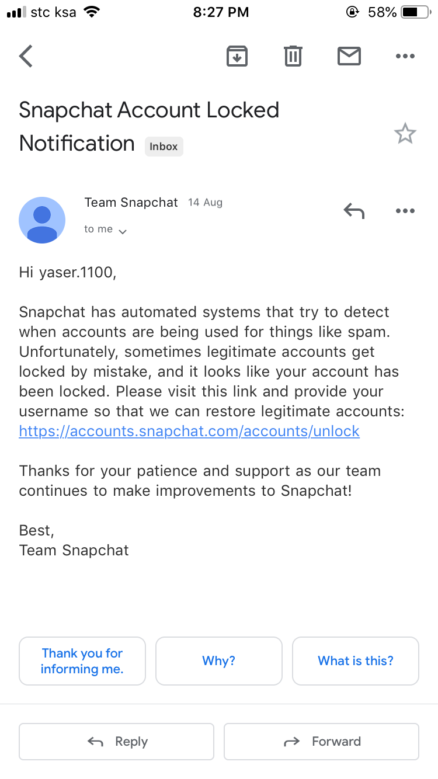
Task: Tap the Forward button at bottom
Action: [x=322, y=742]
